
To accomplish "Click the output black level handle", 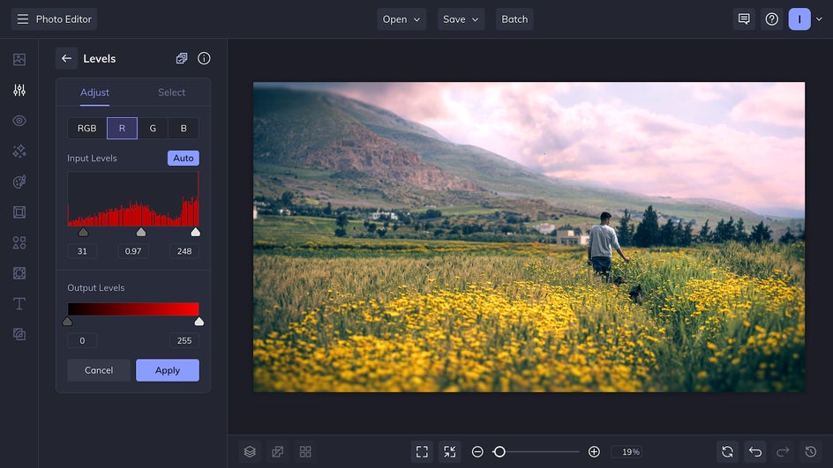I will 67,322.
